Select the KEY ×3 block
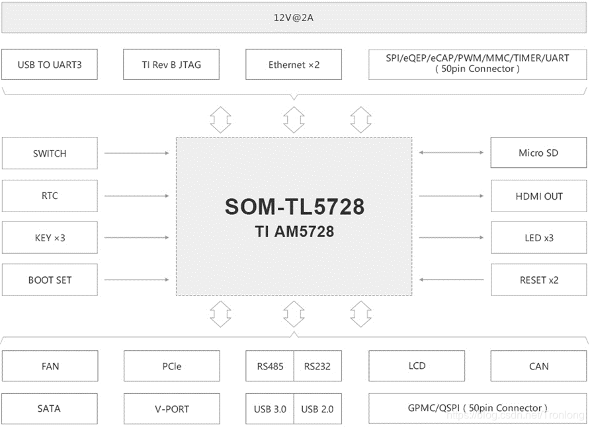This screenshot has height=427, width=590. click(x=50, y=237)
